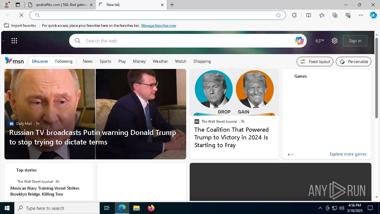Open the MSN apps grid launcher
The height and width of the screenshot is (214, 380).
pyautogui.click(x=14, y=41)
